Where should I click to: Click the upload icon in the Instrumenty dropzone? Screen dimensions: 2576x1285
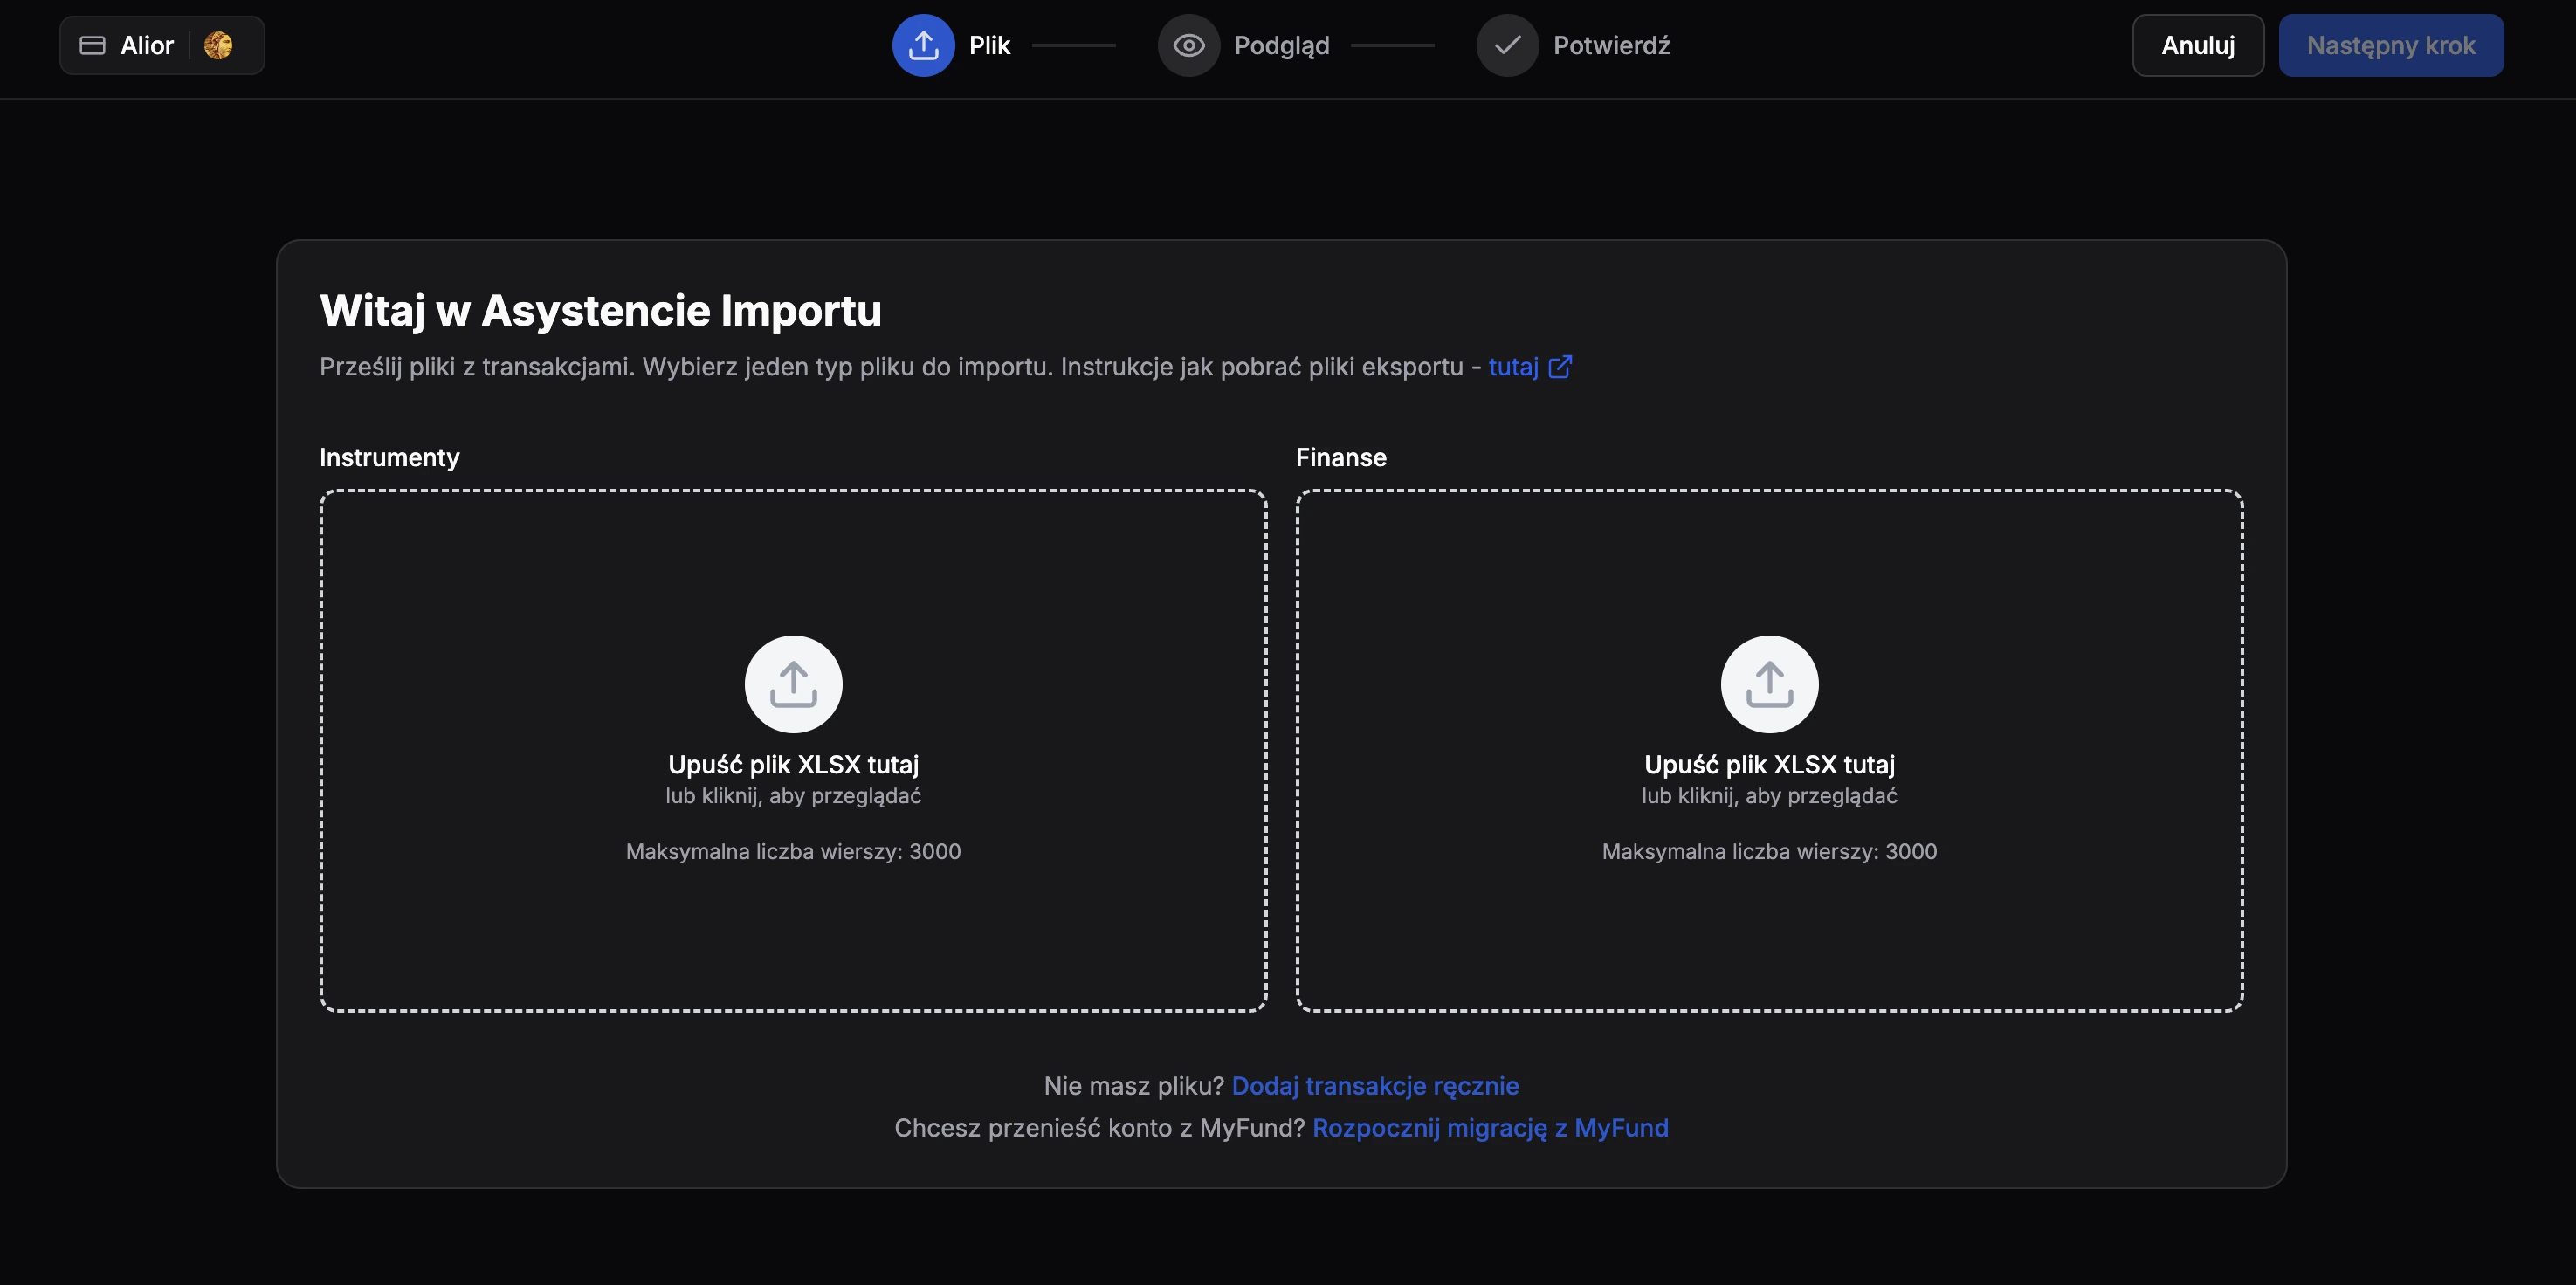[793, 684]
